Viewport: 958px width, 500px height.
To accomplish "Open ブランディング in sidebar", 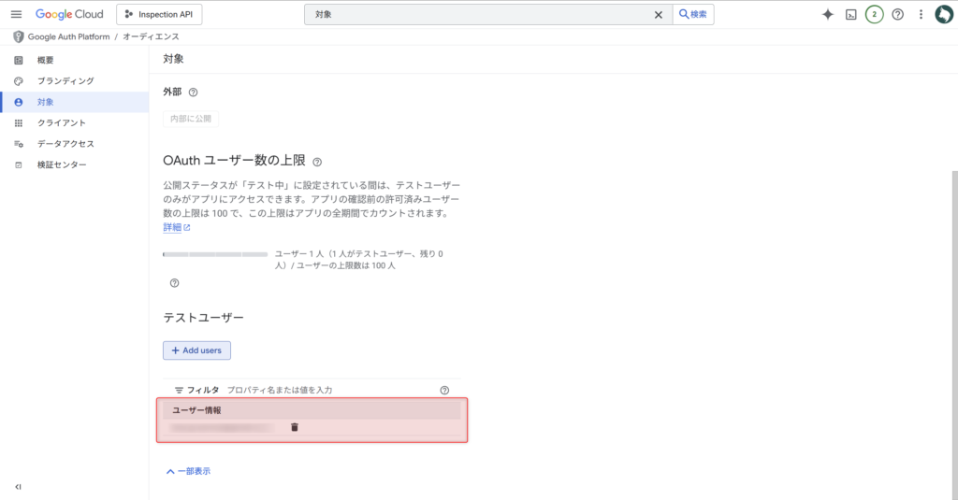I will [x=65, y=81].
